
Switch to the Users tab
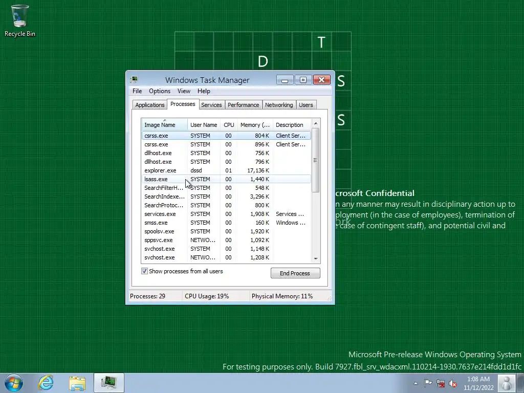click(306, 105)
